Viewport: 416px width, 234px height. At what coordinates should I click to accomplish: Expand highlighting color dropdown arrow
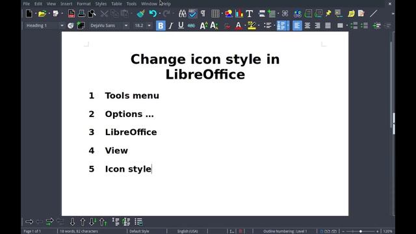[x=259, y=25]
